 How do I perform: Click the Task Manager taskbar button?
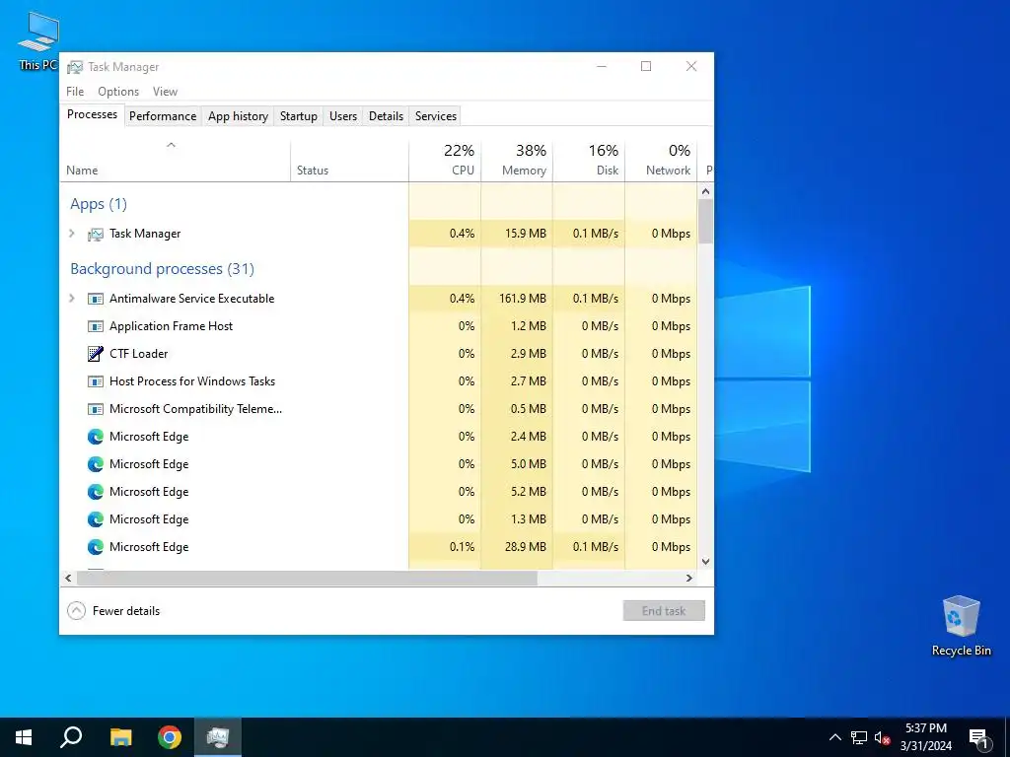pyautogui.click(x=218, y=737)
